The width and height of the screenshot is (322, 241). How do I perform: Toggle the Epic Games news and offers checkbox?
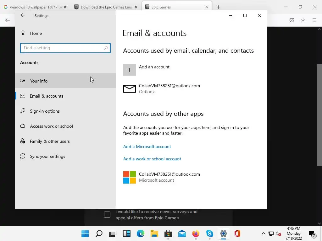pyautogui.click(x=107, y=215)
